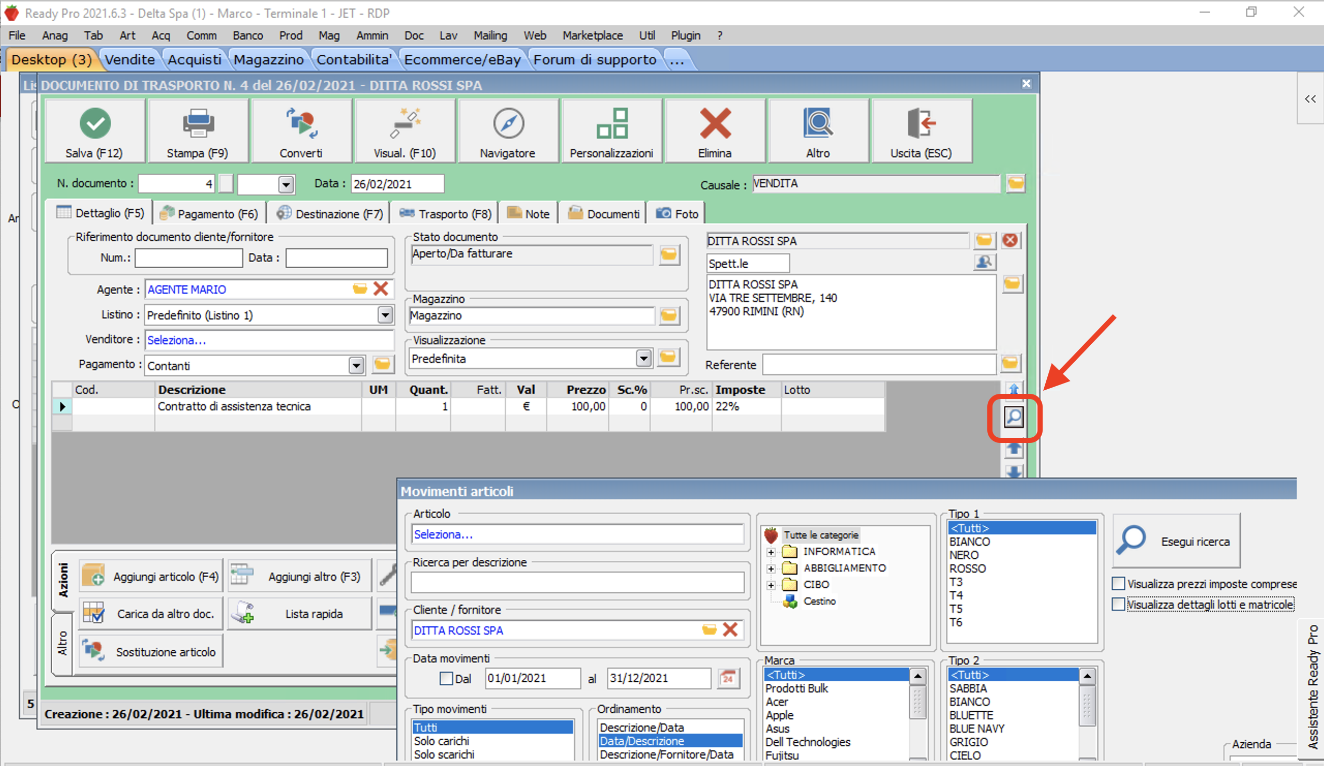Screen dimensions: 1324x766
Task: Click the blue up arrow below the magnifier
Action: (x=1014, y=449)
